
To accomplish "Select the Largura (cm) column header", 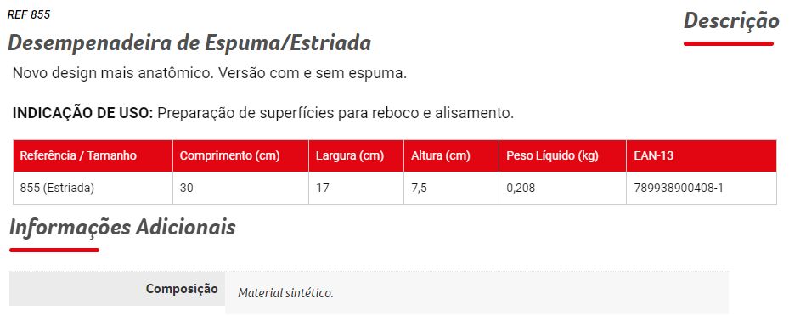I will click(356, 156).
